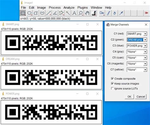Click the ImageJ status bar coordinates text
Image resolution: width=150 pixels, height=125 pixels.
[x=45, y=19]
